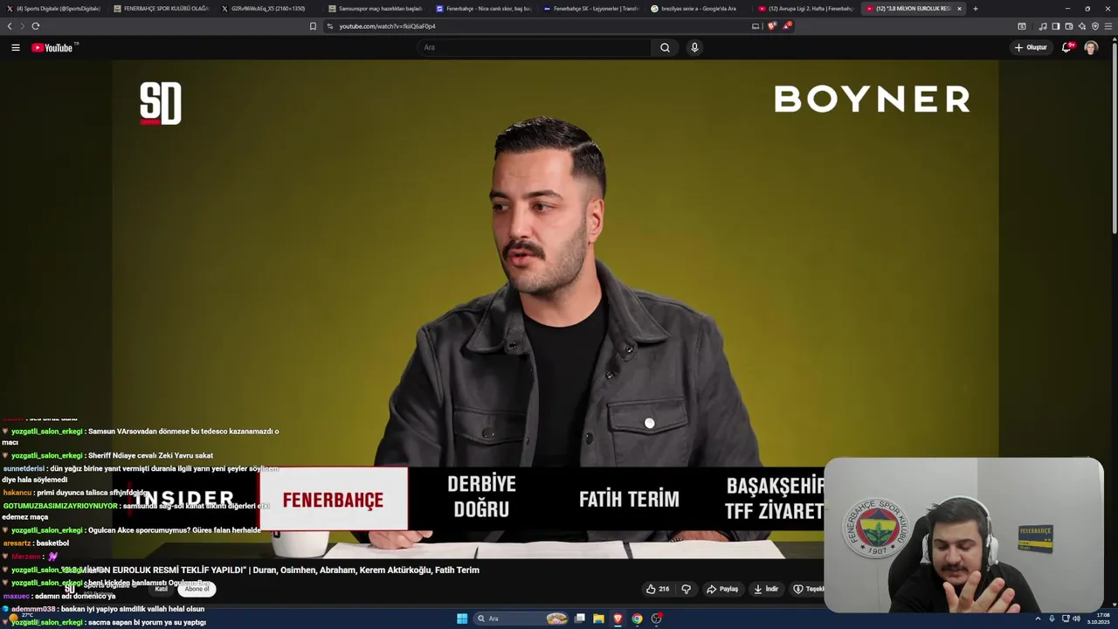The width and height of the screenshot is (1118, 629).
Task: Click the cast/screen icon in address bar
Action: [756, 26]
